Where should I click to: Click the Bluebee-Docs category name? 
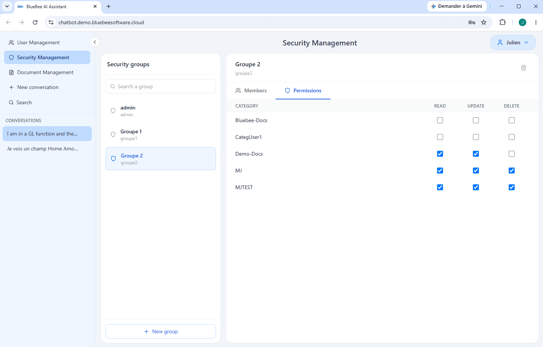point(251,120)
